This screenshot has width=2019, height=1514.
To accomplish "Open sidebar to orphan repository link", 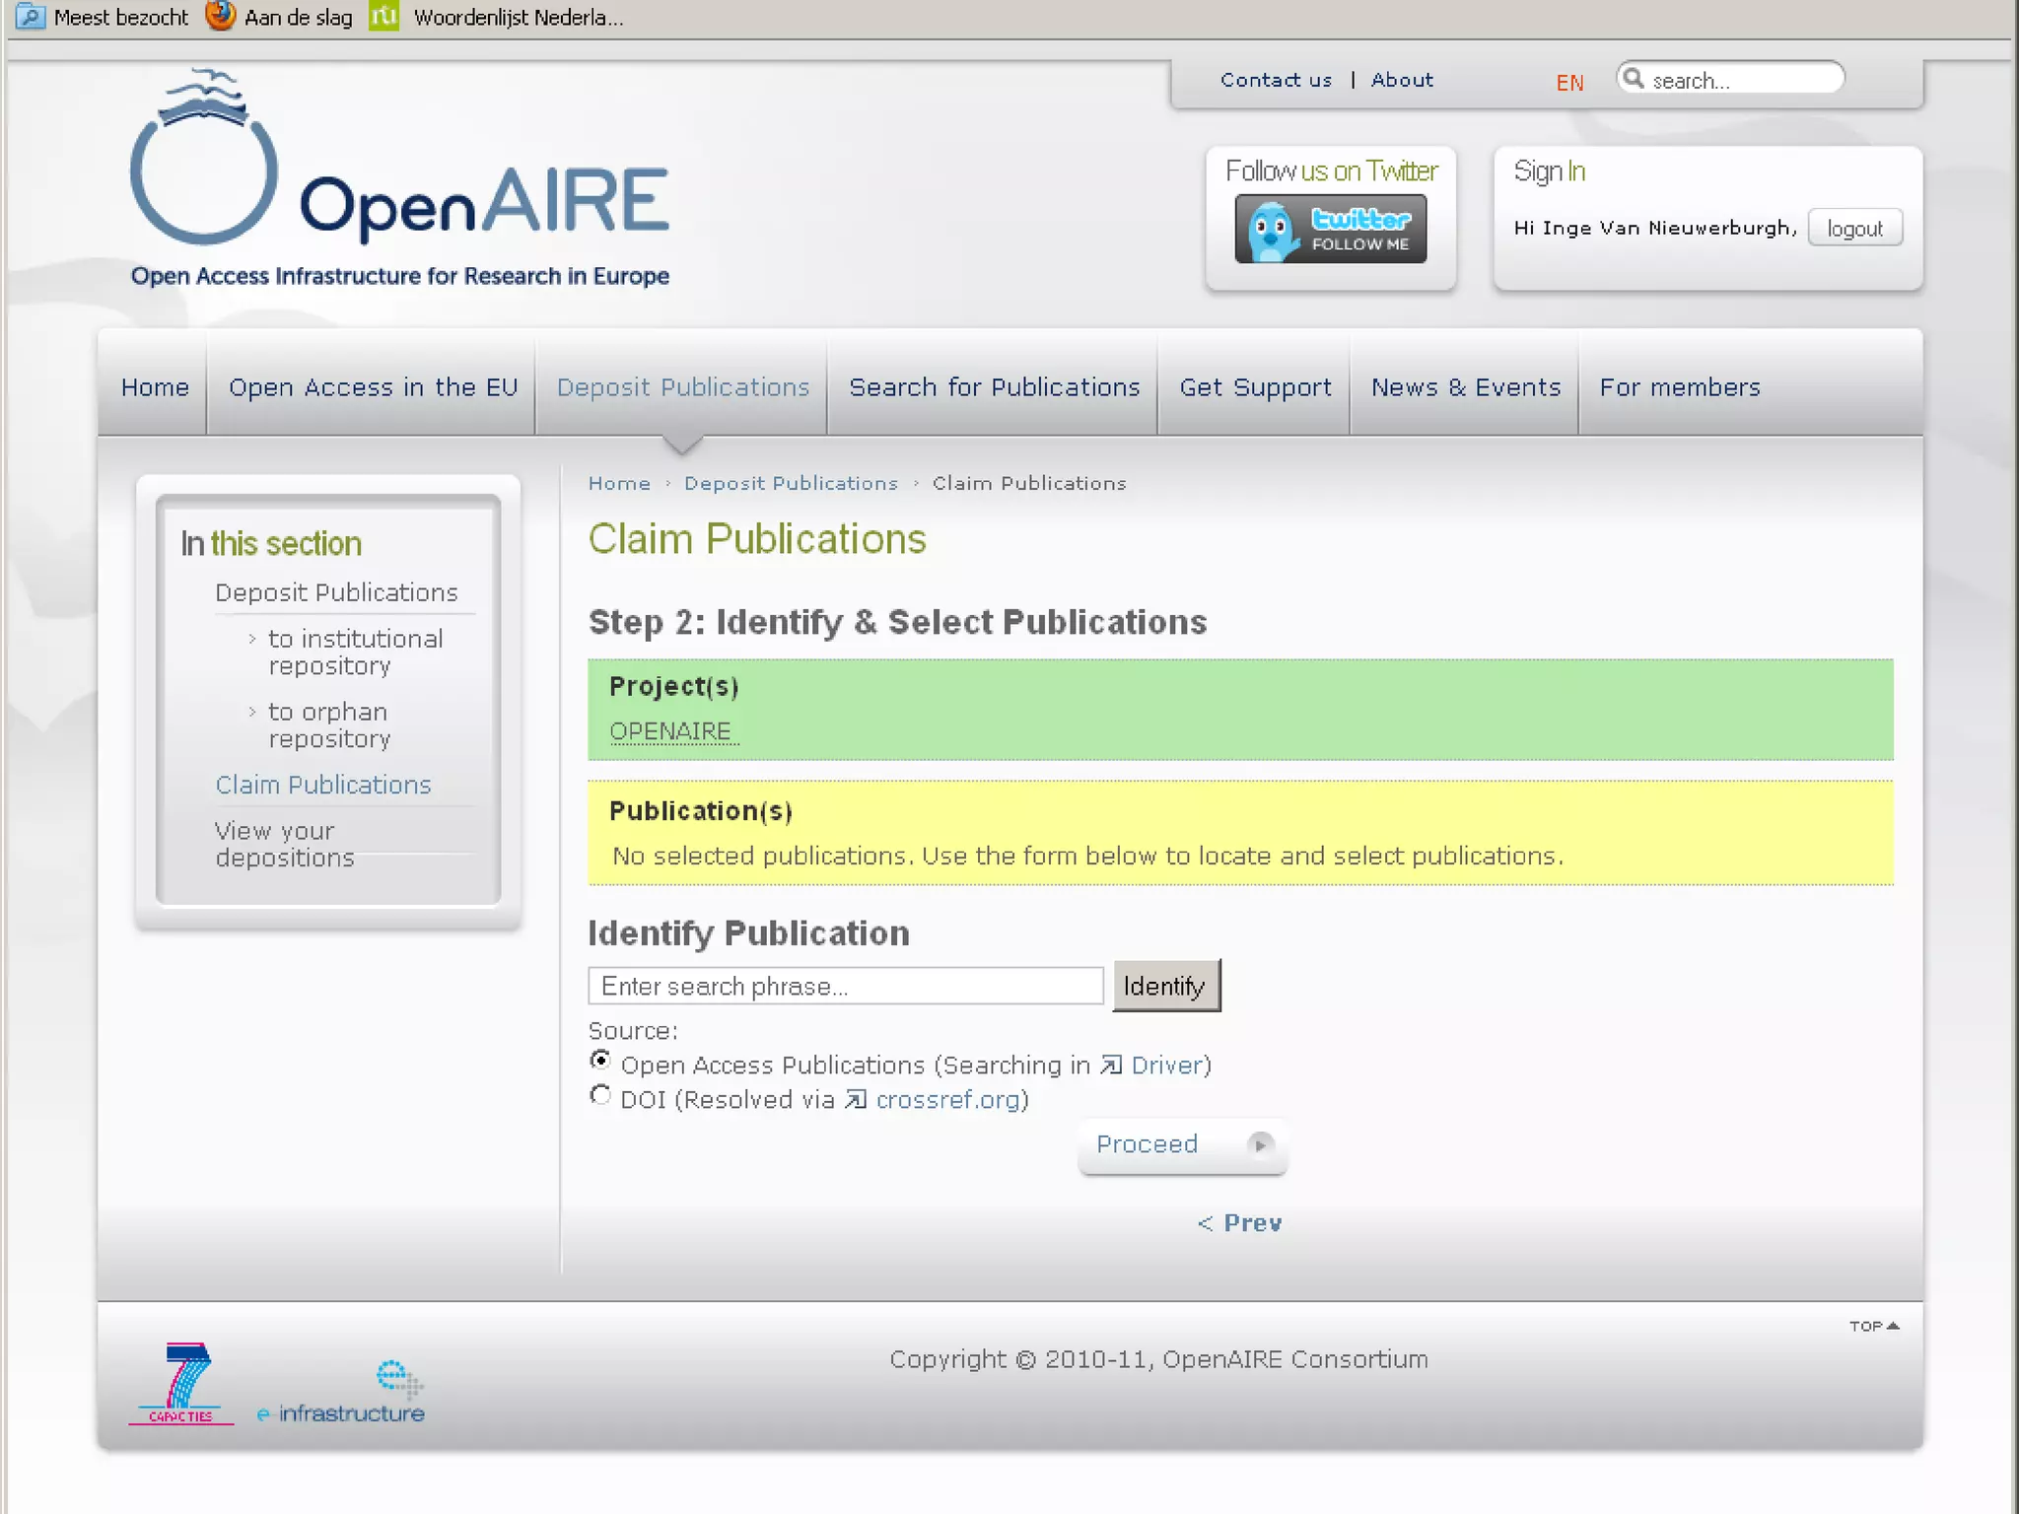I will pyautogui.click(x=328, y=725).
